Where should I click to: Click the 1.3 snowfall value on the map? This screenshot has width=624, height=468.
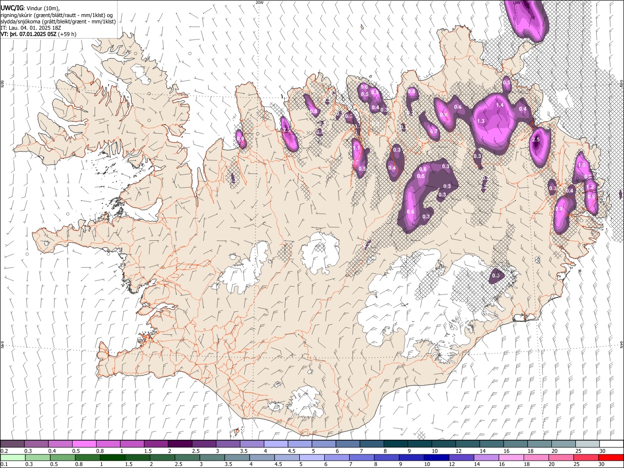tap(481, 121)
